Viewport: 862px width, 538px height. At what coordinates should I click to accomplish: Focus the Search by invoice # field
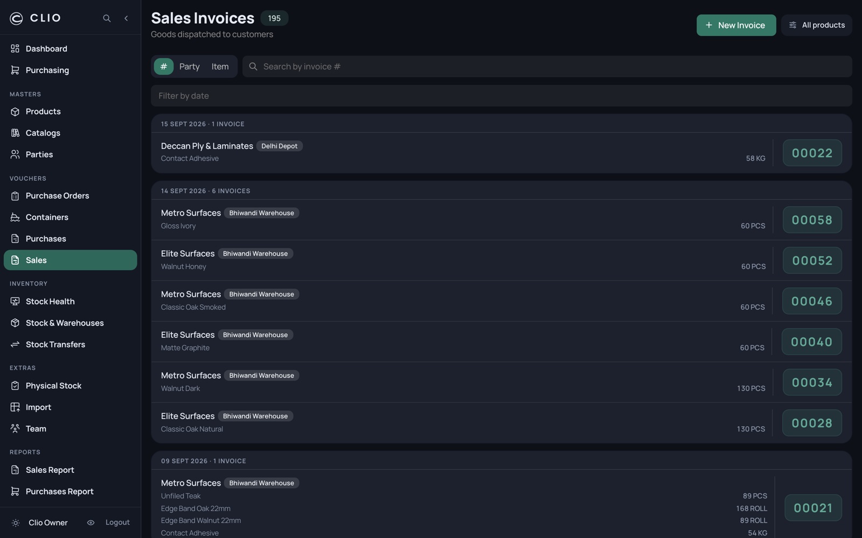tap(547, 67)
